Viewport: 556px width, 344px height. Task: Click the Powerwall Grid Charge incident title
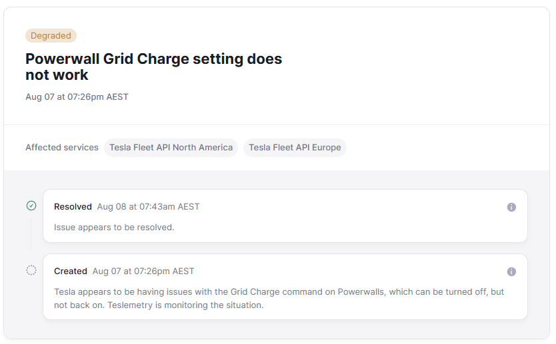pos(153,67)
